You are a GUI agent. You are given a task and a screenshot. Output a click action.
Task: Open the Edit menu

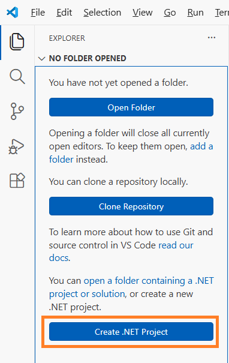(64, 13)
